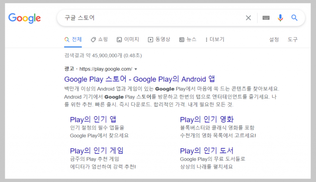
Task: Open the Play의 인기 게임 link
Action: click(97, 151)
